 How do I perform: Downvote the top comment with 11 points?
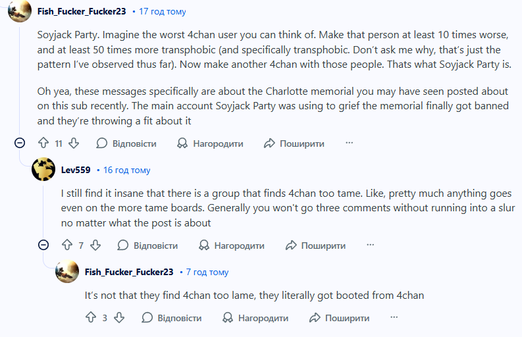(x=74, y=143)
